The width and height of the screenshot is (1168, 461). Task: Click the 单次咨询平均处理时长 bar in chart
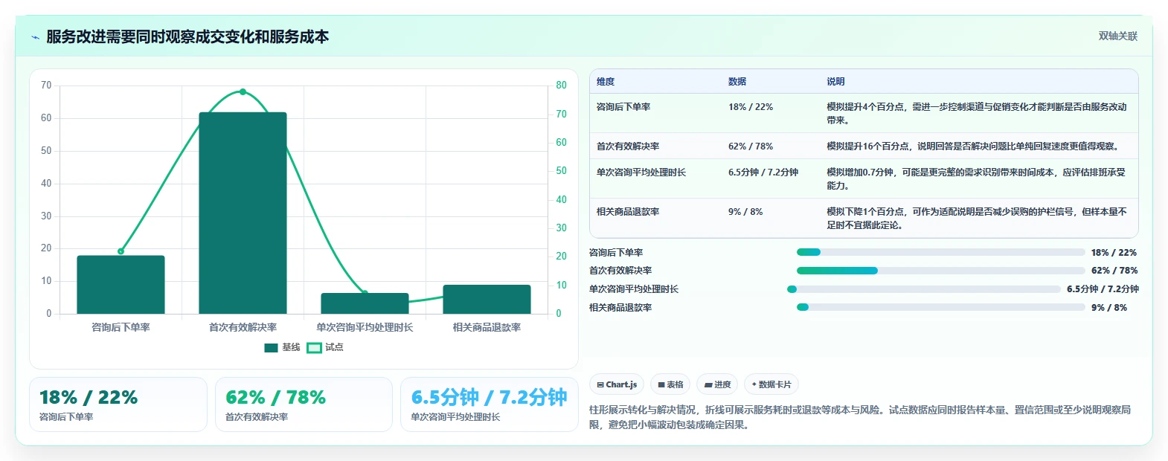coord(365,303)
